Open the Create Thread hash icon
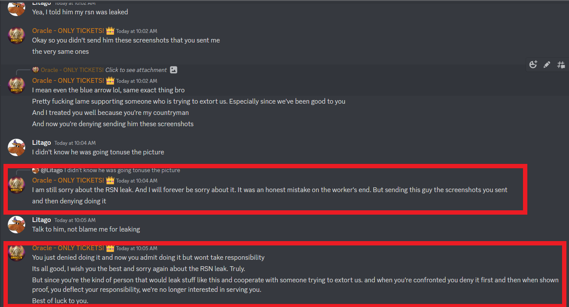Screen dimensions: 569x307 pyautogui.click(x=561, y=65)
